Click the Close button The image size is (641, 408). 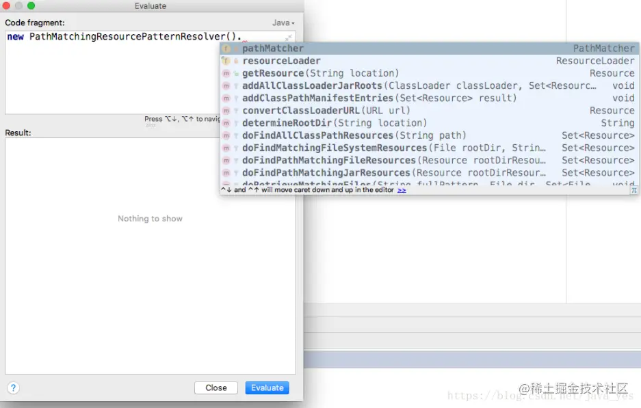[x=216, y=387]
